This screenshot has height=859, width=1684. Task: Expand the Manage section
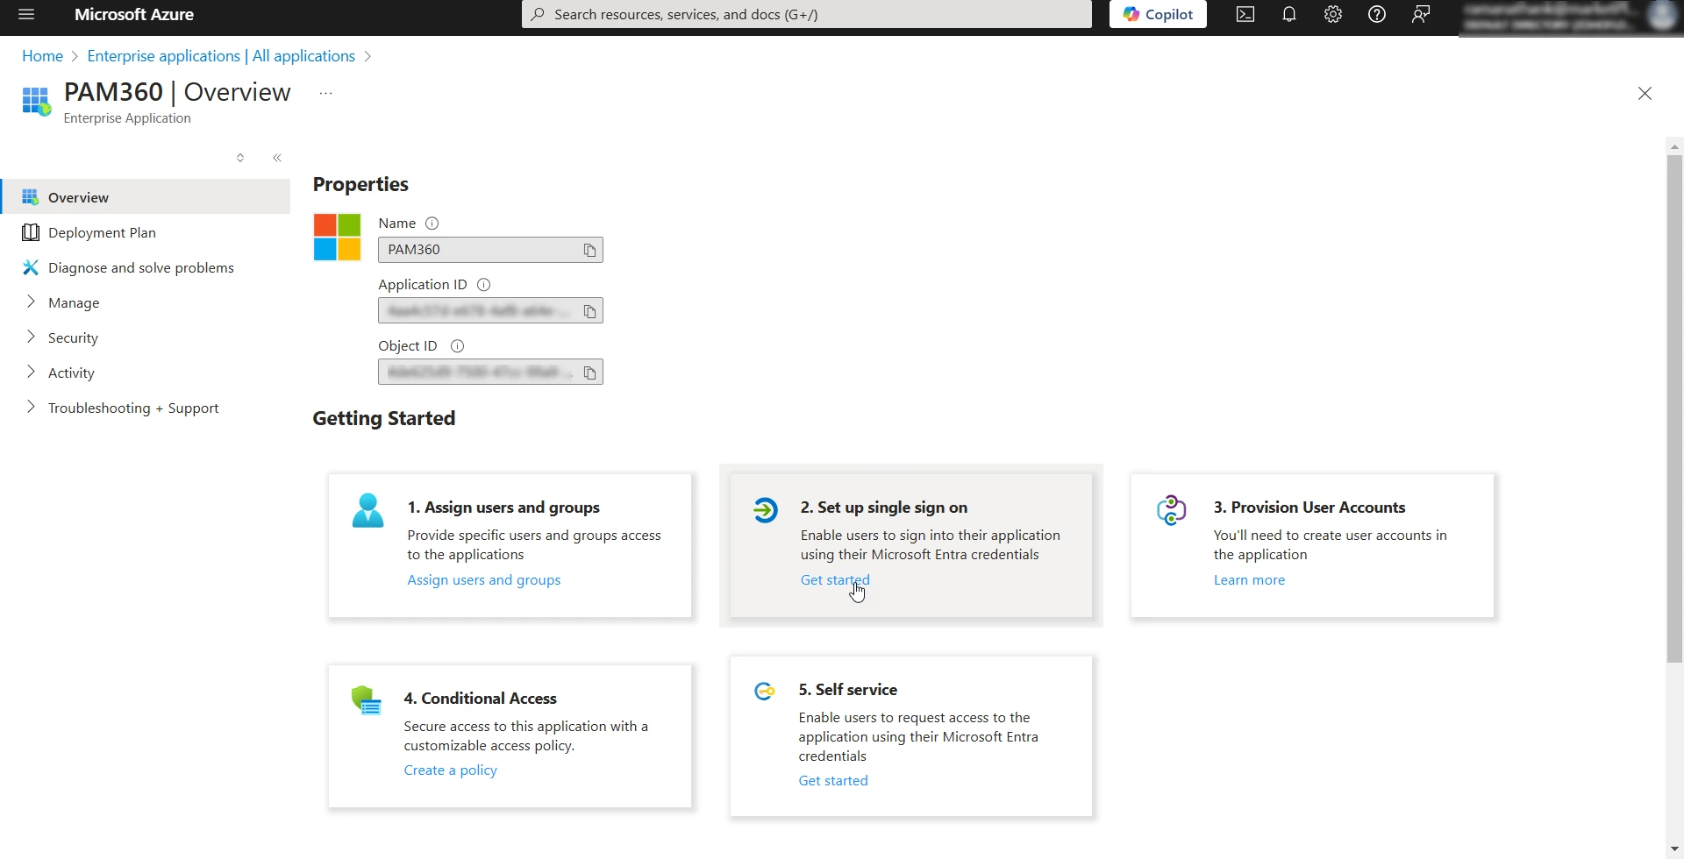75,302
